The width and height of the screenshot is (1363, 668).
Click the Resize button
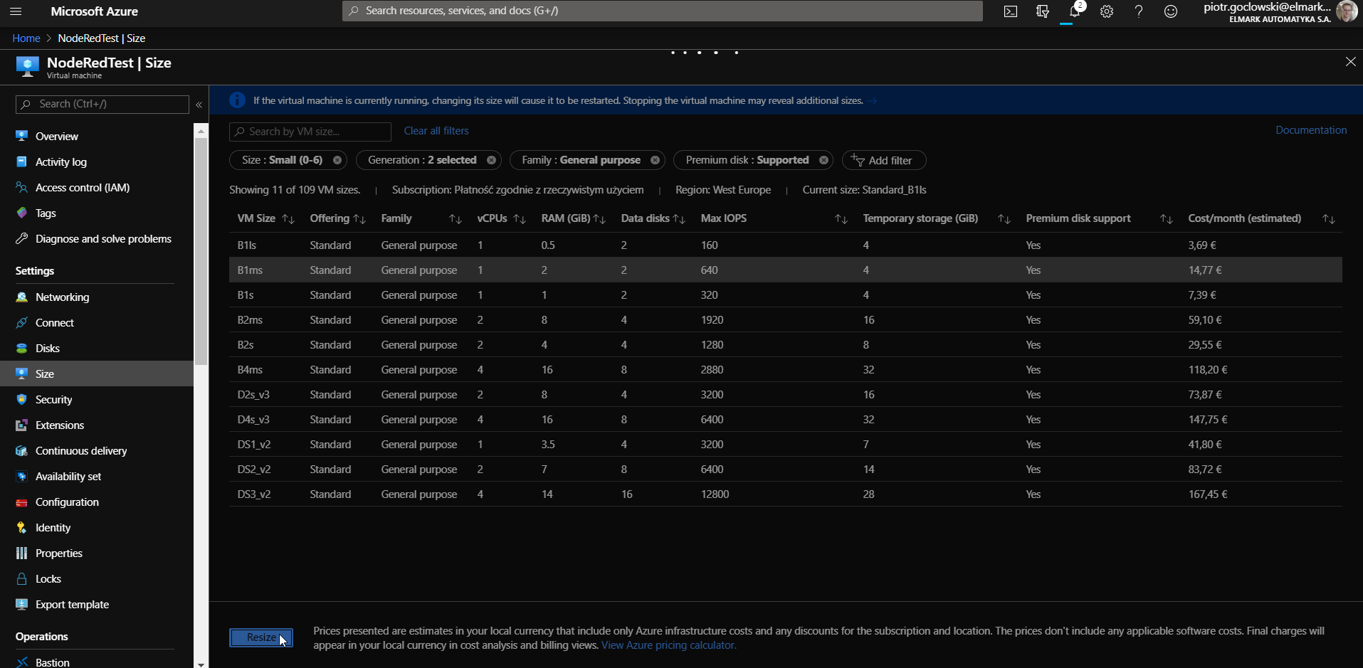[261, 637]
